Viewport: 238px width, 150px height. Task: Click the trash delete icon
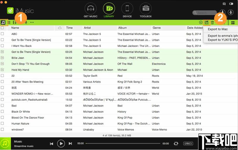(212, 23)
